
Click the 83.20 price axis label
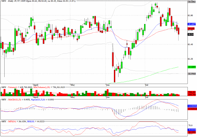[x=190, y=59]
